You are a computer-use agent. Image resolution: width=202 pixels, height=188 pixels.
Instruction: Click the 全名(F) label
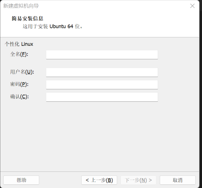click(x=19, y=54)
